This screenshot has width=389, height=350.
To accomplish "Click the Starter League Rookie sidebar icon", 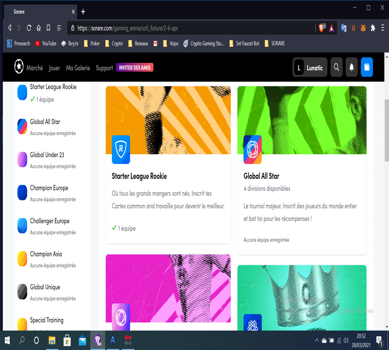I will point(22,93).
